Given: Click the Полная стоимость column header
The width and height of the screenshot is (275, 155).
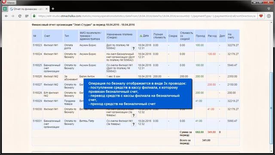Looking at the screenshot, I should coord(159,36).
